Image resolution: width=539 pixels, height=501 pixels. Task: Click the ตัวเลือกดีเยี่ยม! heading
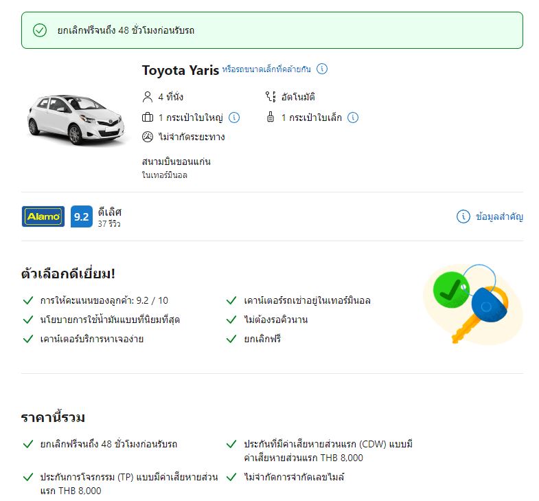(68, 274)
